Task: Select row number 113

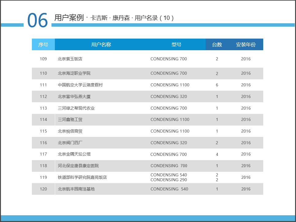Action: click(43, 108)
